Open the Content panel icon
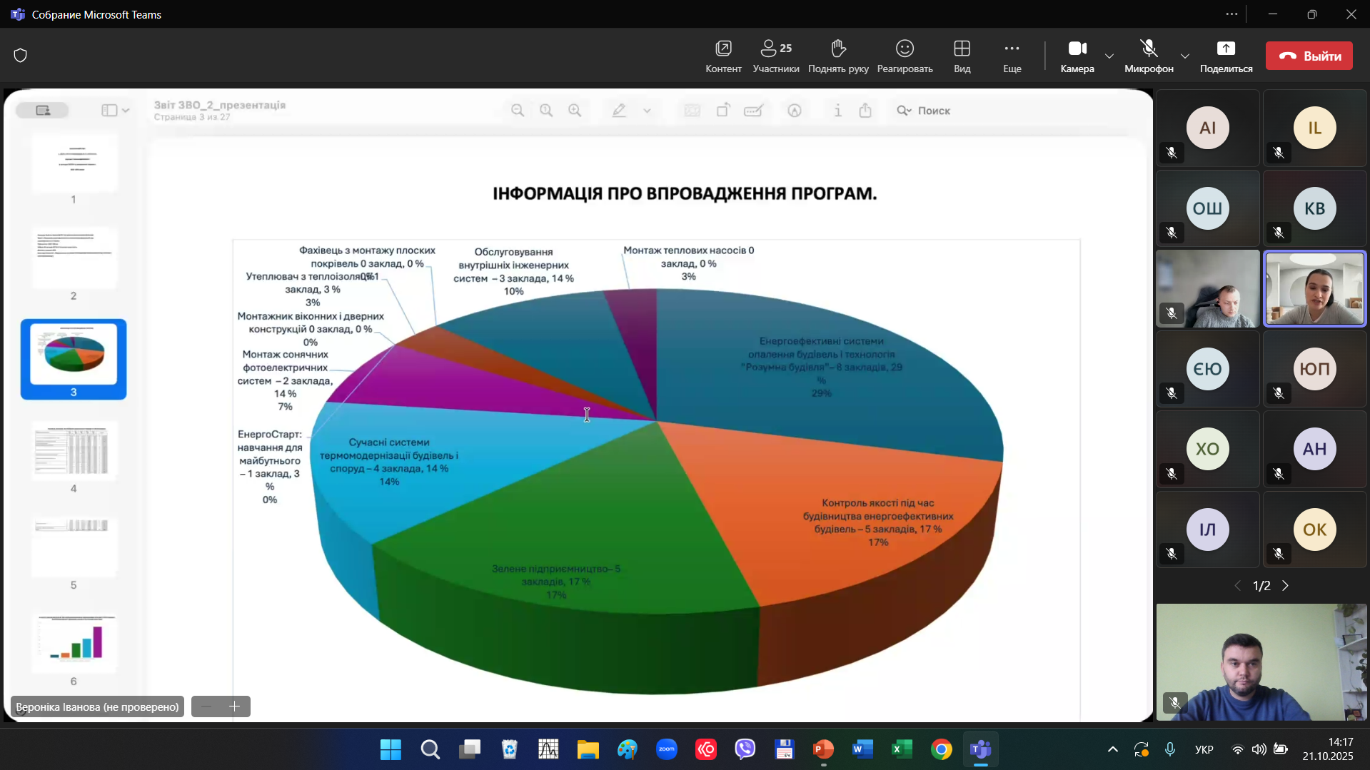 tap(723, 49)
